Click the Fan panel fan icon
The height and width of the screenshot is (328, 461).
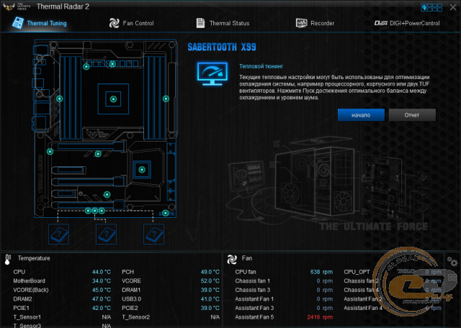click(232, 259)
